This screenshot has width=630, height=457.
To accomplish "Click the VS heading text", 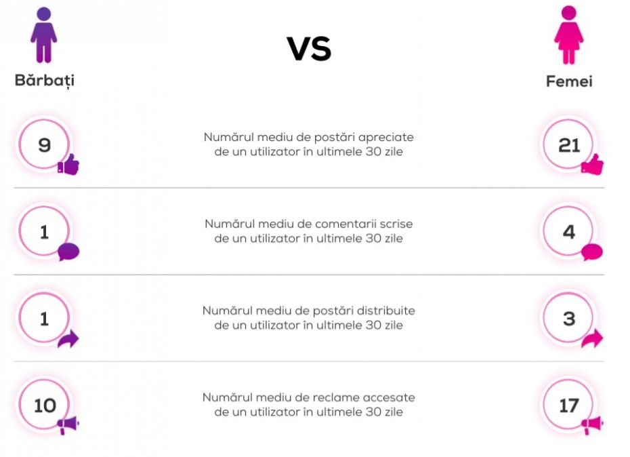I will 309,49.
